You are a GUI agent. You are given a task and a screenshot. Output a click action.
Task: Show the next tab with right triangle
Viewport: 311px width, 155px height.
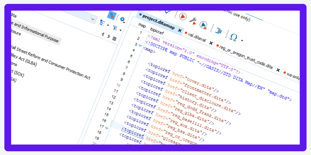[x=109, y=36]
